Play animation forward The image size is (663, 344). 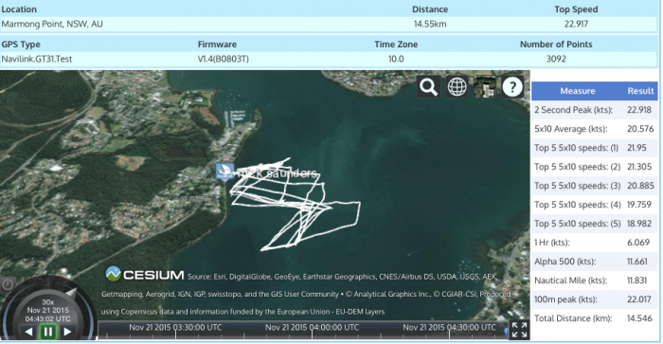[x=67, y=332]
